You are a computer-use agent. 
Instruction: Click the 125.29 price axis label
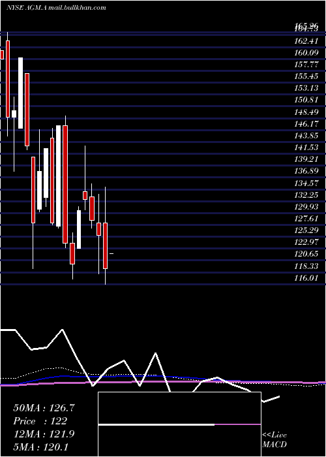coord(306,230)
